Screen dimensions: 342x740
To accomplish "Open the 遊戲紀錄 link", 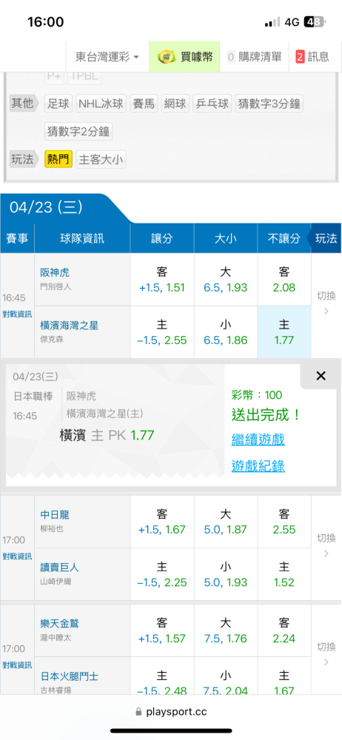I will point(258,466).
